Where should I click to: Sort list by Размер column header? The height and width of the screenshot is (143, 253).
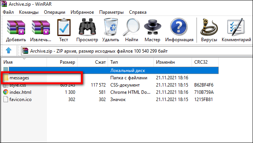coord(62,62)
